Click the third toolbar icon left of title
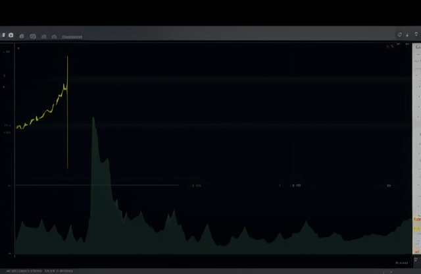The width and height of the screenshot is (421, 274). 22,36
